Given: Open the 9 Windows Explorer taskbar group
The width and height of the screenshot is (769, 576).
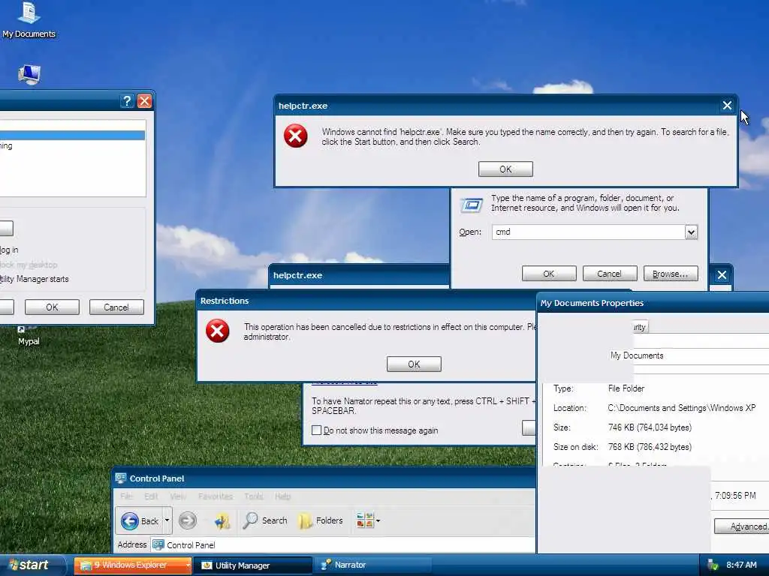Looking at the screenshot, I should tap(132, 565).
